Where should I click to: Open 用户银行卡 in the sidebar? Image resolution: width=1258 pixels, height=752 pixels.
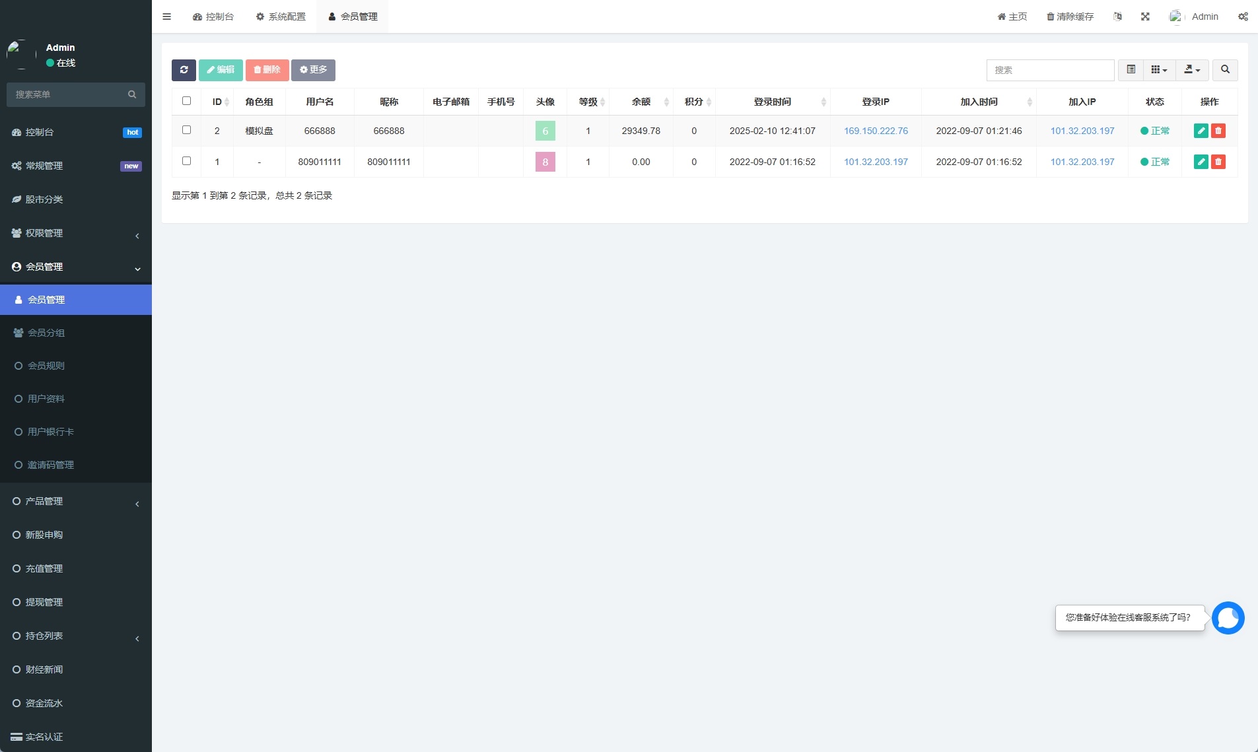pos(51,432)
